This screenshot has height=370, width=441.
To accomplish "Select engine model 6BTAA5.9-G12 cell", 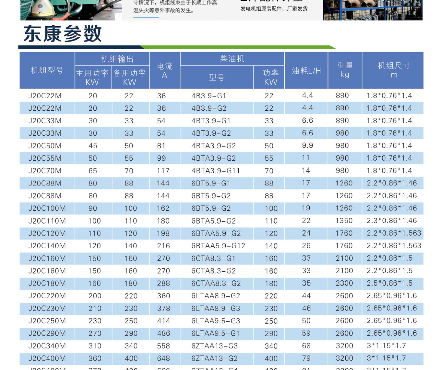I will pos(218,246).
